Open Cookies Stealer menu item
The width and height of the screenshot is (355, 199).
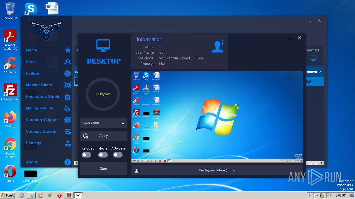coord(41,131)
